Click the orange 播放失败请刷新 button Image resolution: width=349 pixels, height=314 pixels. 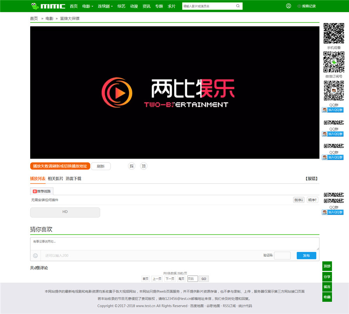(60, 166)
